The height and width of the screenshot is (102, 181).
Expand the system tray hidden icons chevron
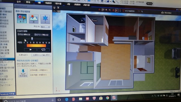click(x=152, y=96)
